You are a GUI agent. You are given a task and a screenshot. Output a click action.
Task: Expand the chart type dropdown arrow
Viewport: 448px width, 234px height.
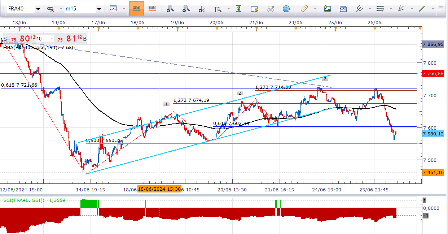click(x=124, y=9)
